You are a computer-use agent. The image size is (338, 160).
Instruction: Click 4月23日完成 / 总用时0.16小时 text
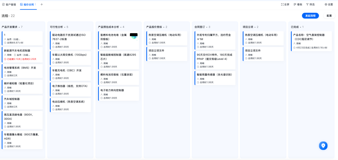[x=312, y=48]
